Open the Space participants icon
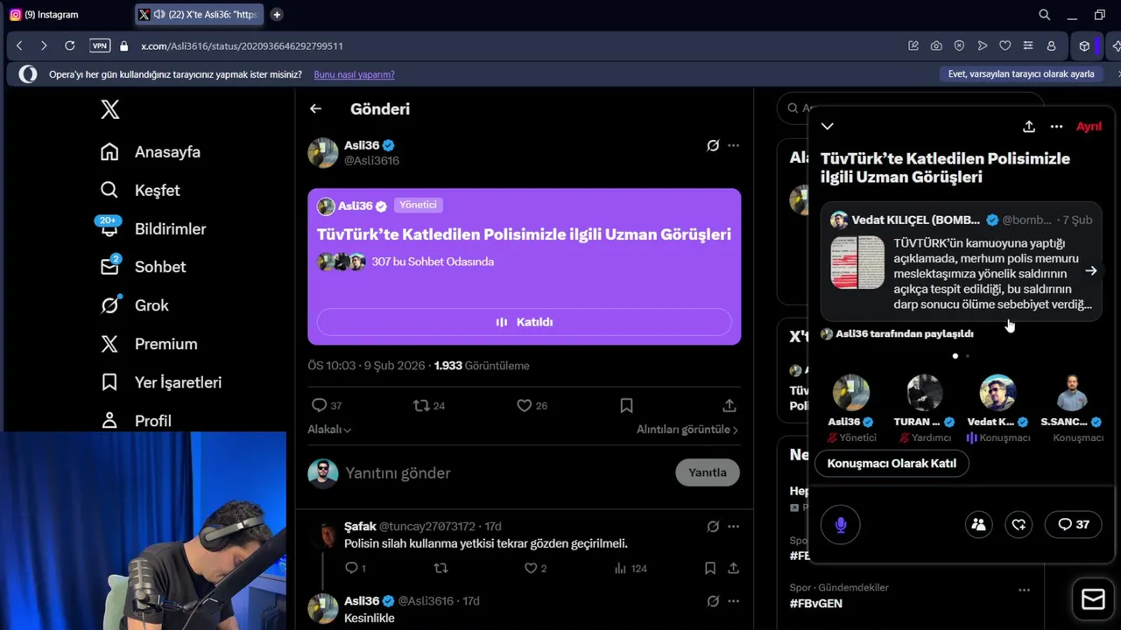This screenshot has height=630, width=1121. (x=979, y=524)
